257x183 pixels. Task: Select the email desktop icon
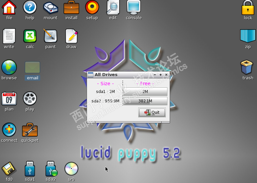pyautogui.click(x=32, y=67)
